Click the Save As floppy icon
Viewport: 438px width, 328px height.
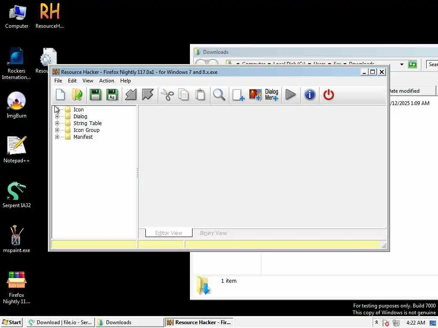[x=112, y=95]
